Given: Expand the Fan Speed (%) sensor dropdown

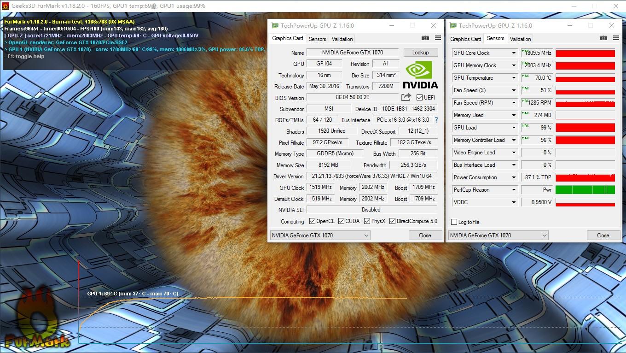Looking at the screenshot, I should pos(514,90).
